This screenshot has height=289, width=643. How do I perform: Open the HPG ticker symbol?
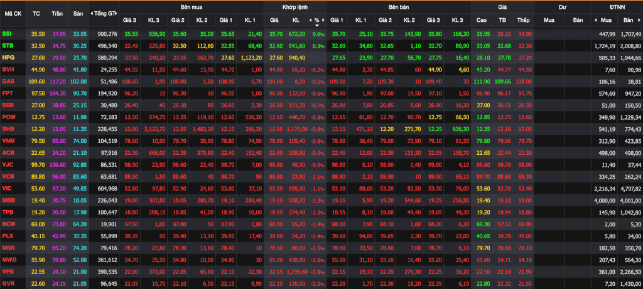(8, 58)
